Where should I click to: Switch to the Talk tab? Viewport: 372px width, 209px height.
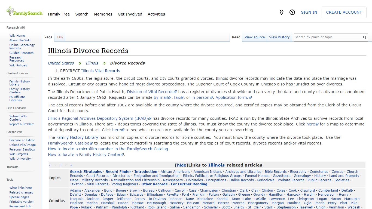click(60, 37)
